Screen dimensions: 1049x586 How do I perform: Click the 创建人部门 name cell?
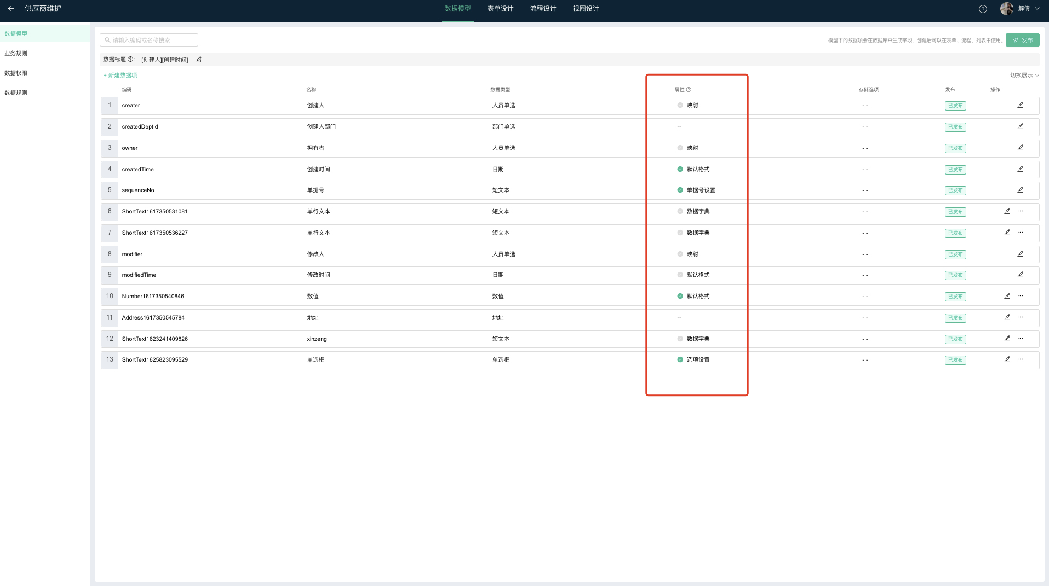pyautogui.click(x=322, y=127)
